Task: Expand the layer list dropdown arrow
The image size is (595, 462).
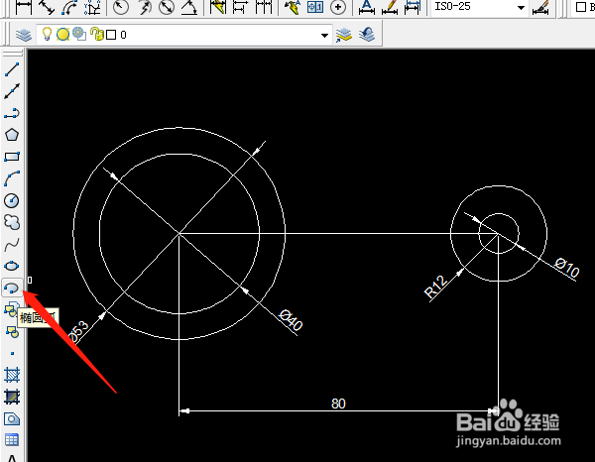Action: click(x=324, y=36)
